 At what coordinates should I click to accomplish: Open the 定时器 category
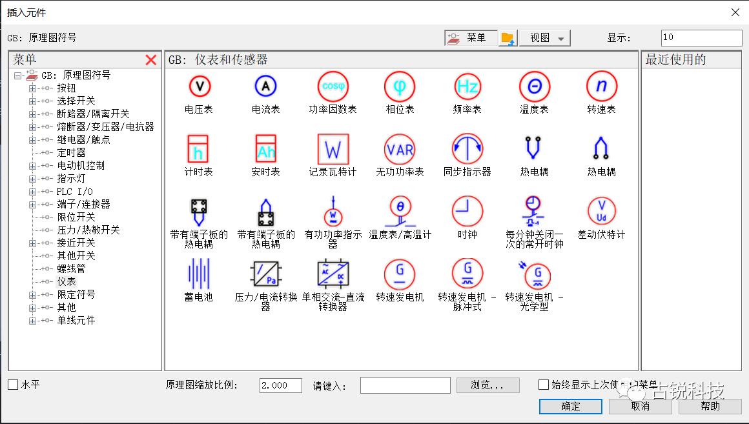coord(71,153)
